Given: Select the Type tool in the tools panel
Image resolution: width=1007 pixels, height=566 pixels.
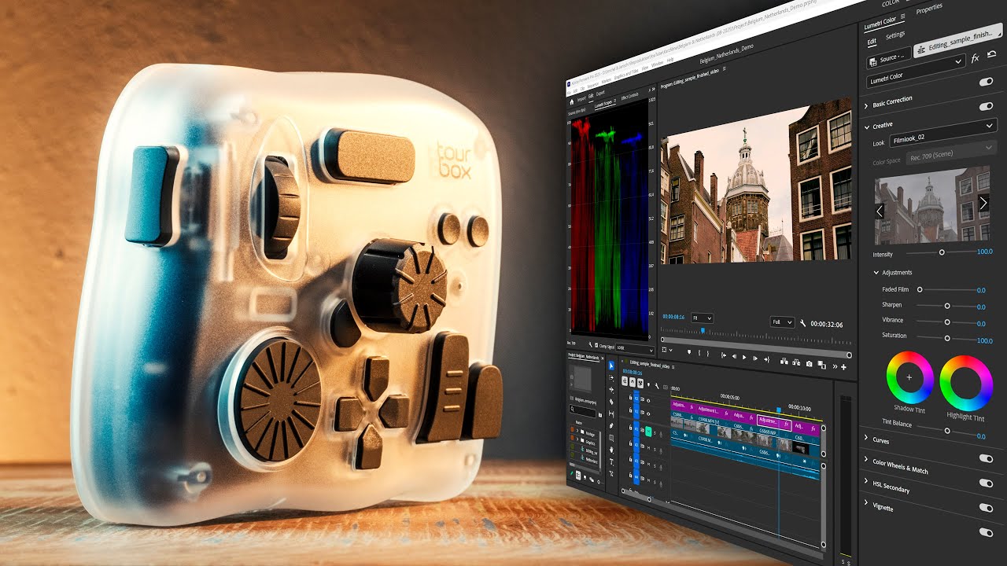Looking at the screenshot, I should [612, 464].
